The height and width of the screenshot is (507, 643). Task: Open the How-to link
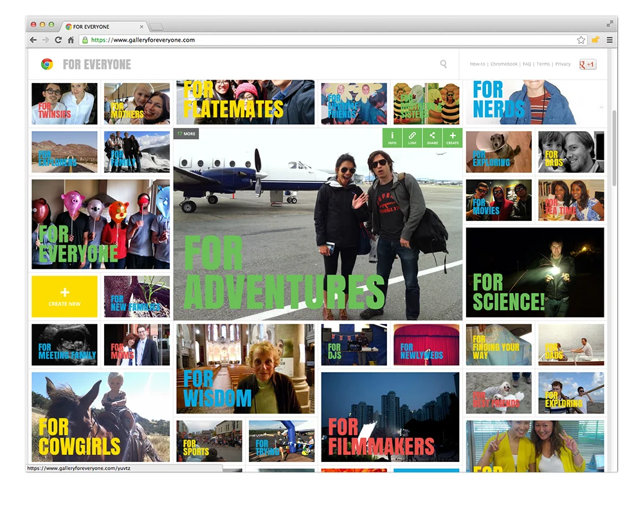477,64
